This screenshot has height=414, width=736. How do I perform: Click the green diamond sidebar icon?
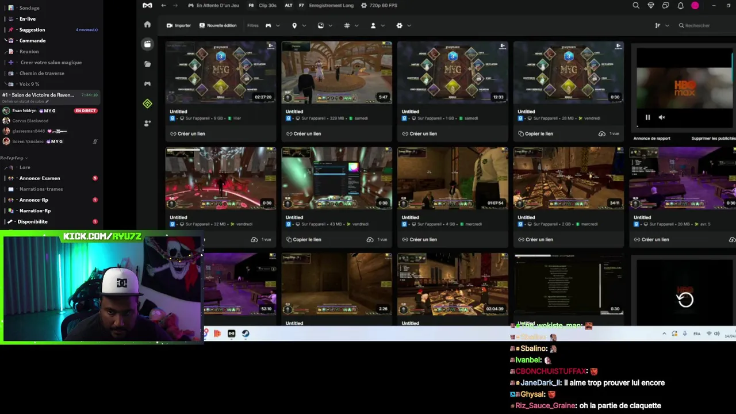(147, 103)
